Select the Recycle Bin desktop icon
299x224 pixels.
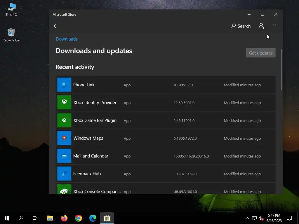[11, 35]
